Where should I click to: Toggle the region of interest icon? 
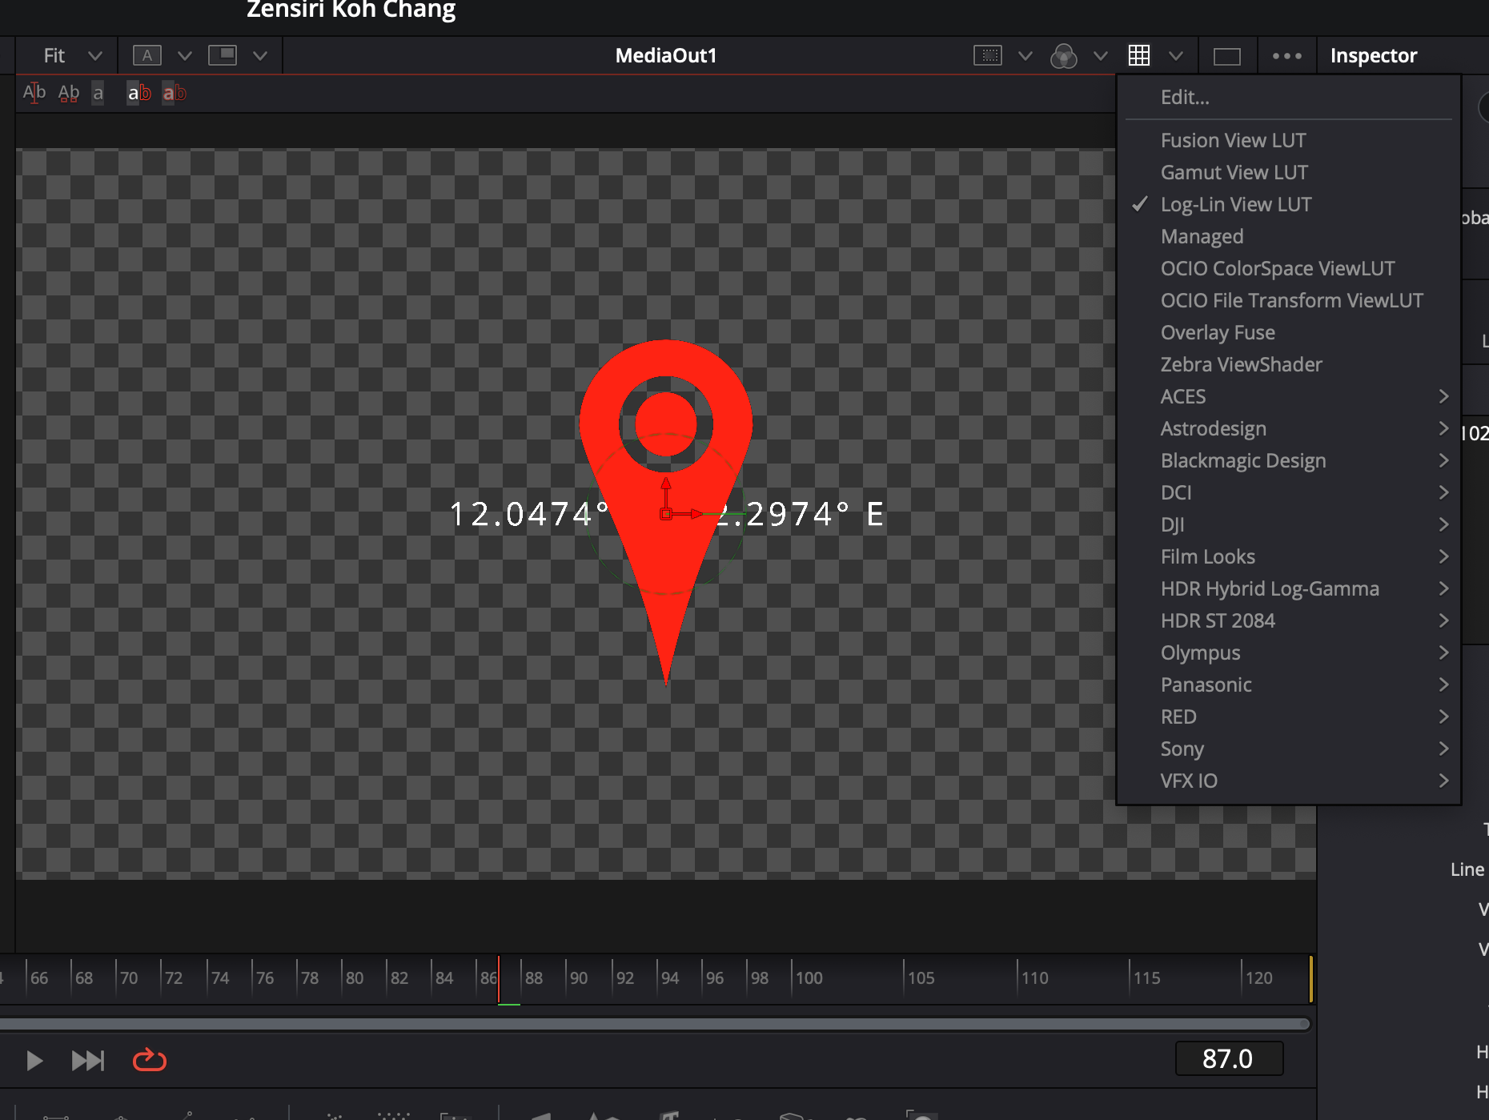pyautogui.click(x=988, y=55)
